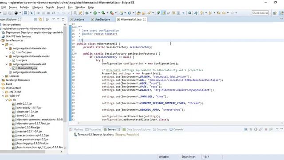284x160 pixels.
Task: Open the Console tab
Action: point(176,129)
